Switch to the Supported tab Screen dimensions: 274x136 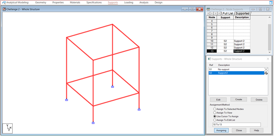242,13
